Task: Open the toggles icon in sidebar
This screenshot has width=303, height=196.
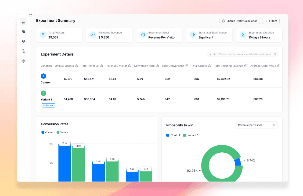Action: 23,32
